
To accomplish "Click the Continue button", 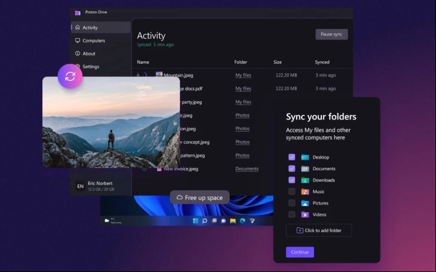I will click(300, 252).
